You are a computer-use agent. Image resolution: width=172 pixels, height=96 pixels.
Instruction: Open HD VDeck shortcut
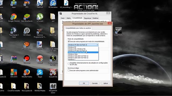coord(27,31)
